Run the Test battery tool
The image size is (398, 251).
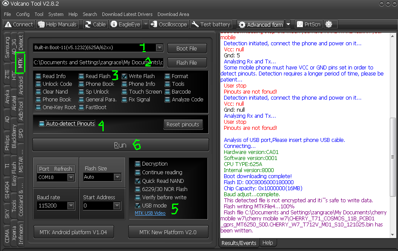click(x=211, y=25)
